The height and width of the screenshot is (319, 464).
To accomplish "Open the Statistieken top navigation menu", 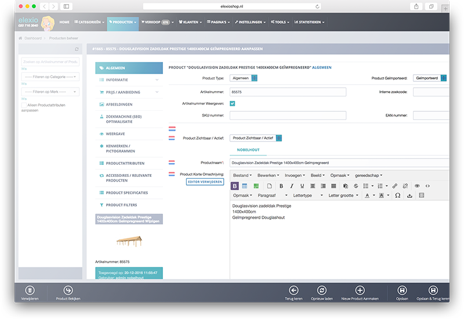I will coord(309,22).
